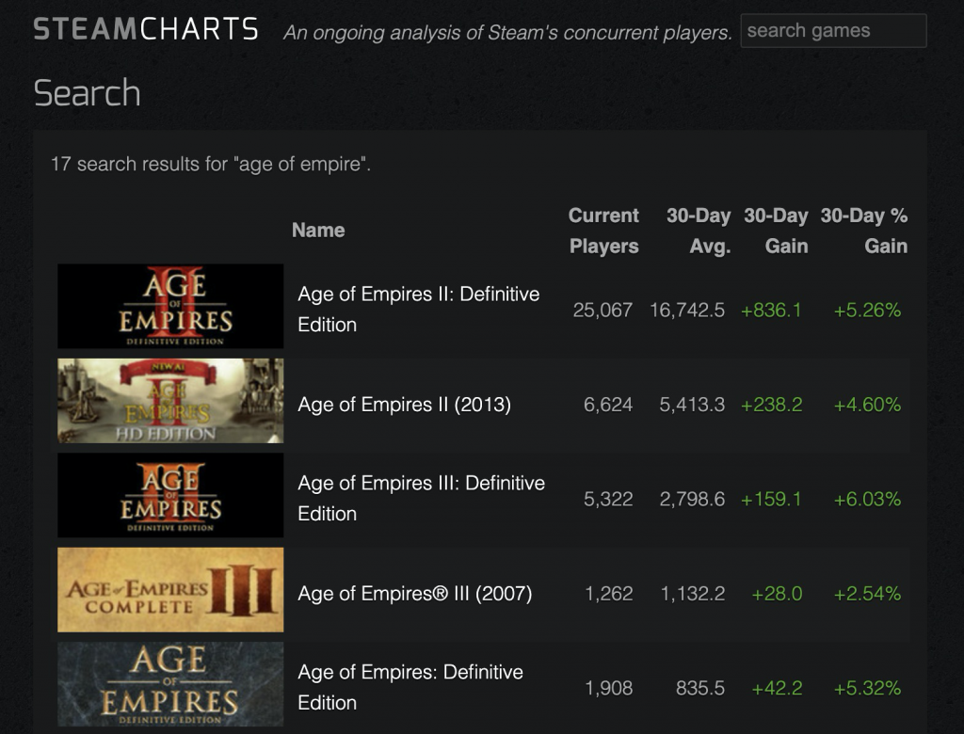The height and width of the screenshot is (734, 964).
Task: Click the Current Players column header
Action: pyautogui.click(x=603, y=231)
